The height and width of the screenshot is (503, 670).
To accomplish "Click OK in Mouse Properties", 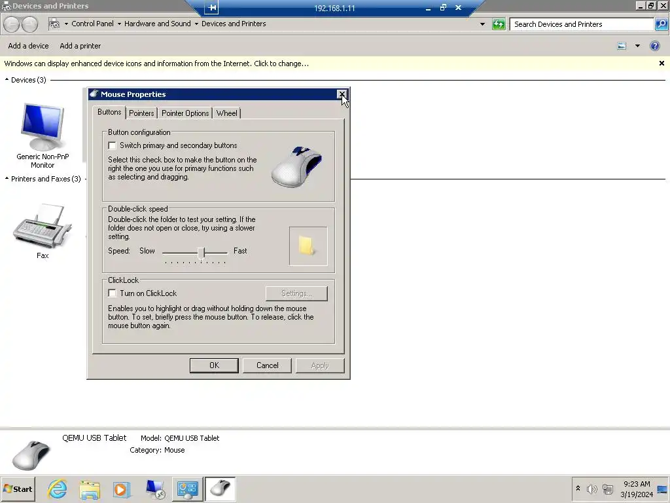I will point(214,365).
